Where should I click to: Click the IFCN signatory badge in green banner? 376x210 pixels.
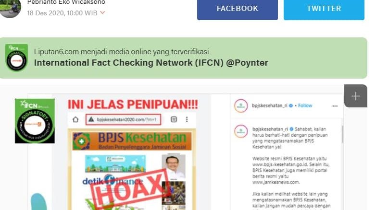pos(16,58)
